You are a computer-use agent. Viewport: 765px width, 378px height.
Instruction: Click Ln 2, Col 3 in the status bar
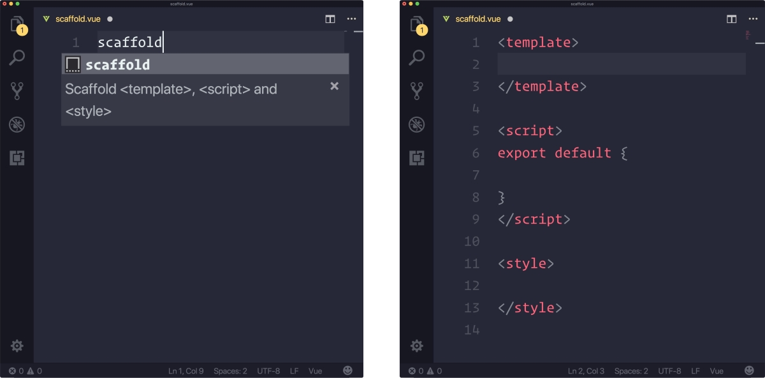[x=586, y=370]
